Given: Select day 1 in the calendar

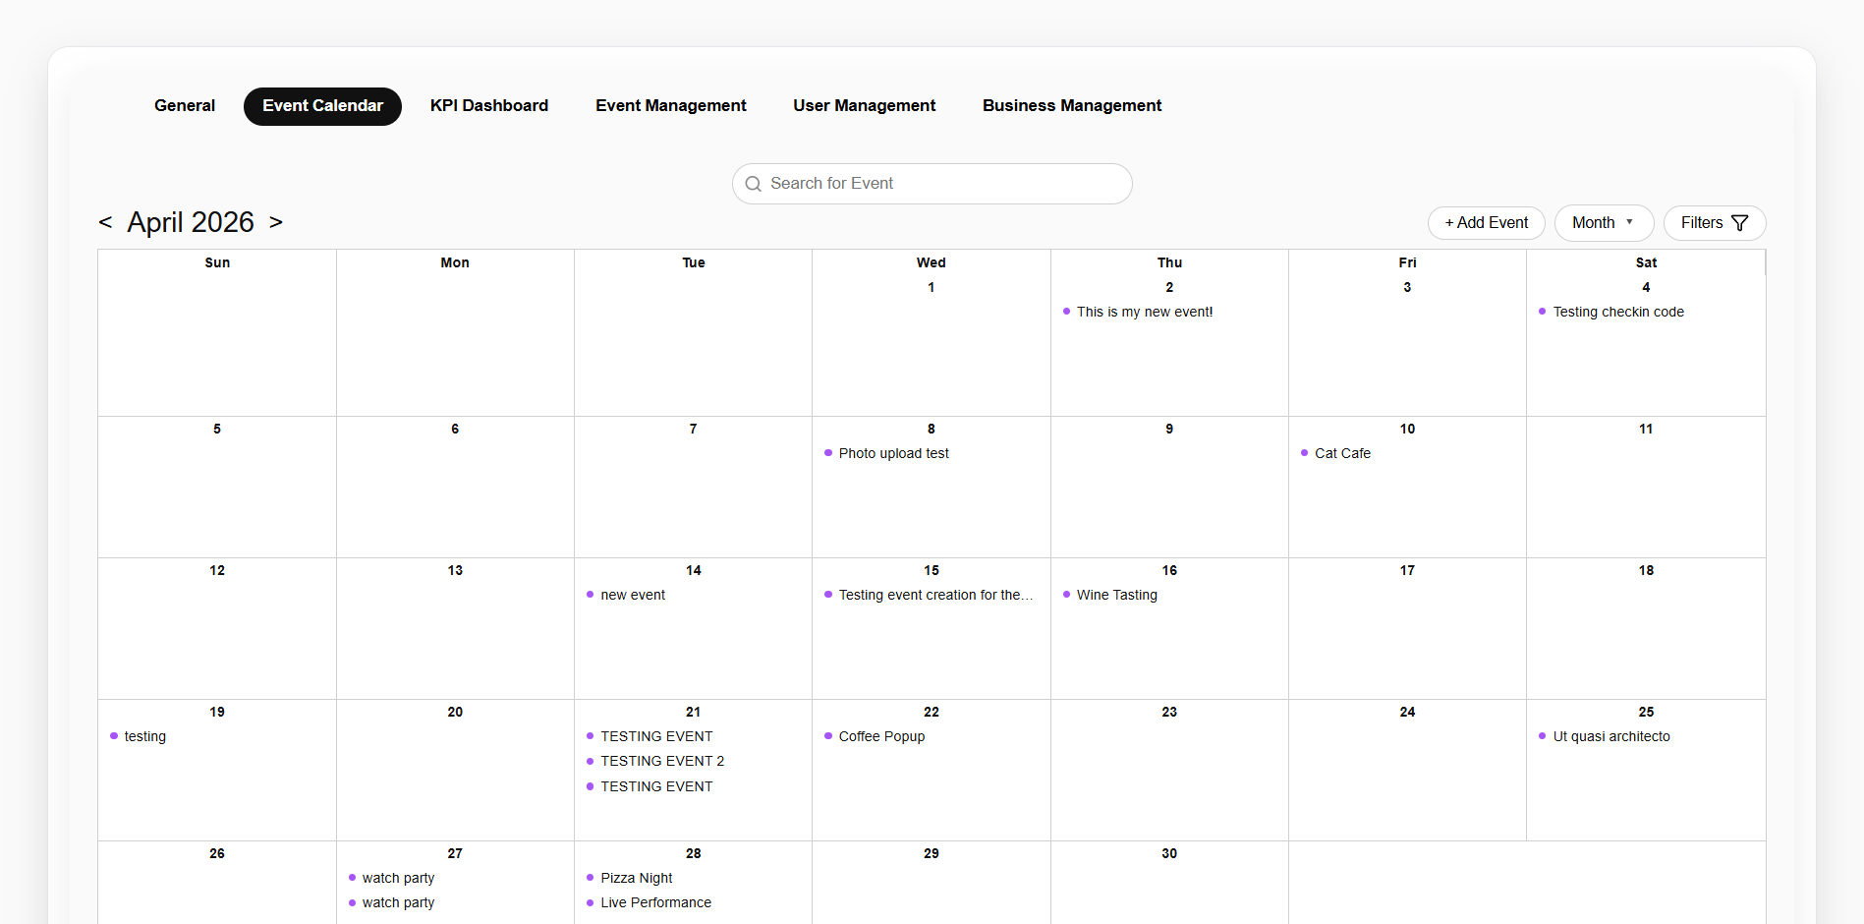Looking at the screenshot, I should click(x=931, y=287).
